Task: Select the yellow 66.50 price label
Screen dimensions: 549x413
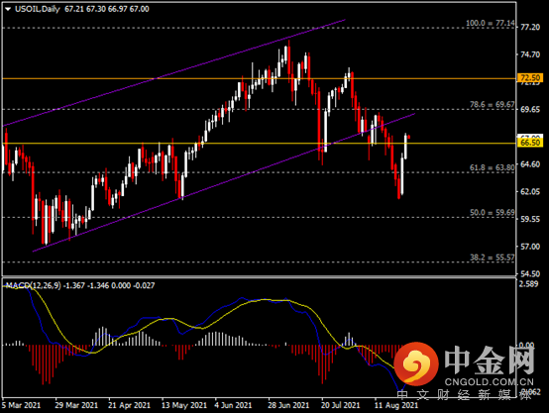Action: [530, 143]
